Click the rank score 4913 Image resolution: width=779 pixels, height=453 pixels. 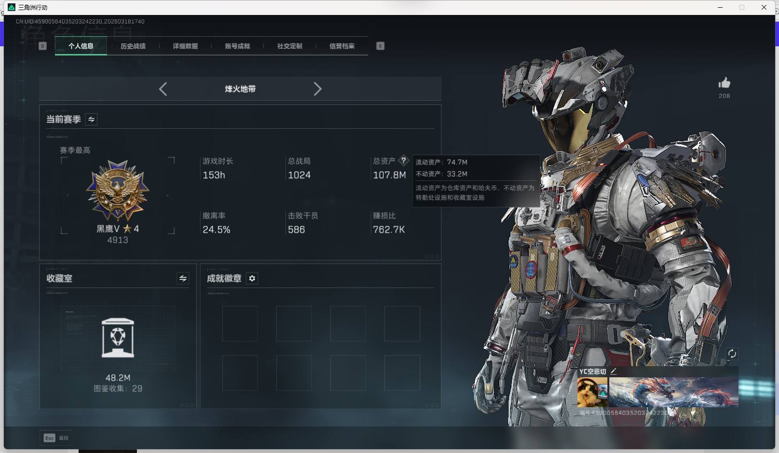[118, 240]
